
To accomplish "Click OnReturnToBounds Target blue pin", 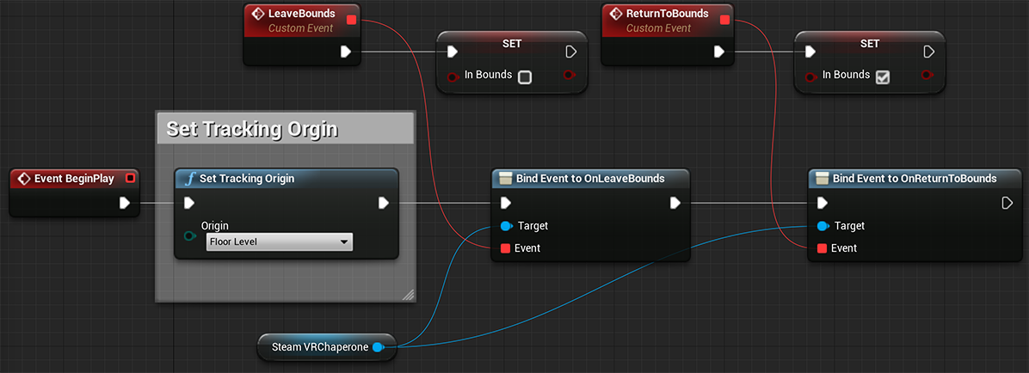I will pos(823,226).
